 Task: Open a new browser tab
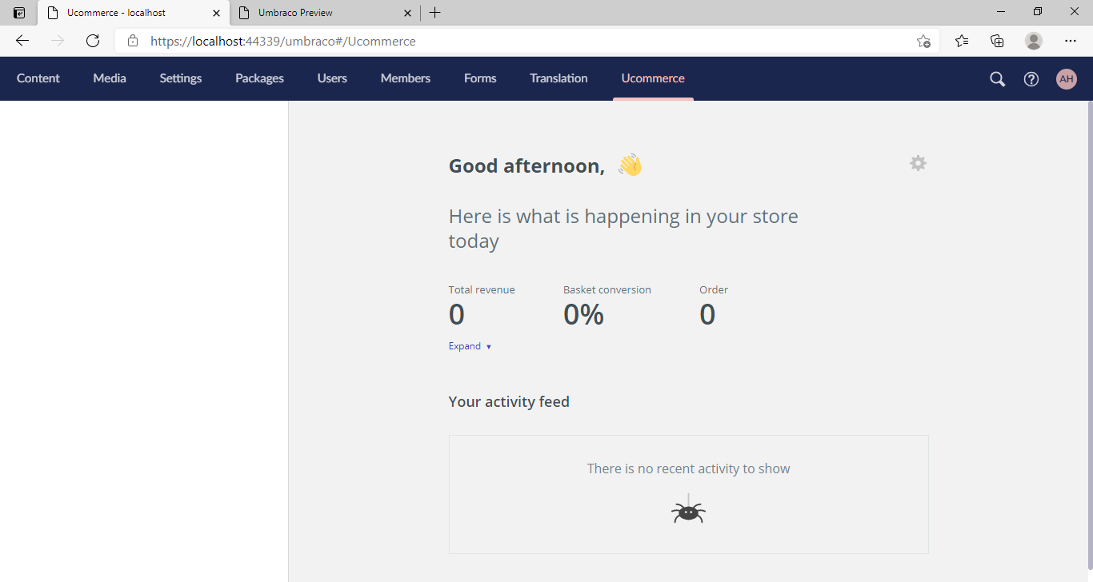click(x=434, y=13)
